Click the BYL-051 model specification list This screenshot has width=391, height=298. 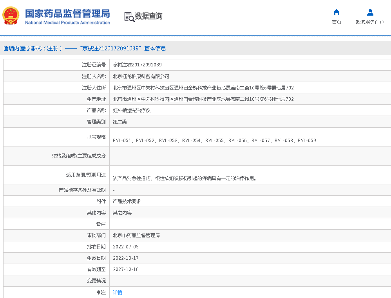pos(214,141)
